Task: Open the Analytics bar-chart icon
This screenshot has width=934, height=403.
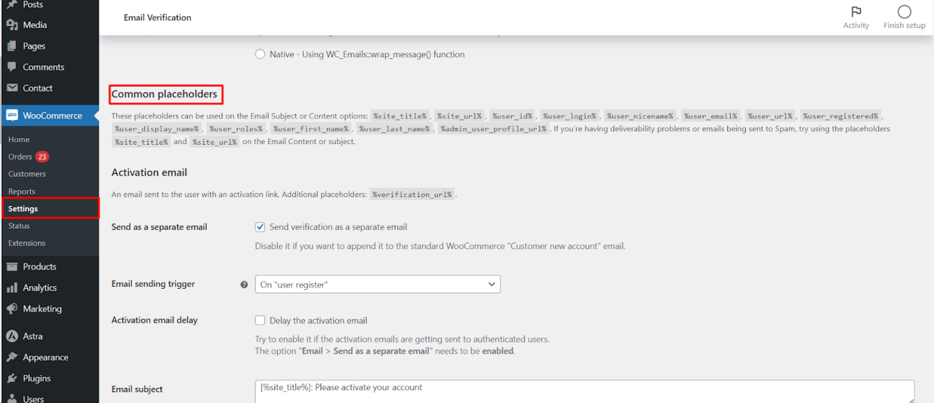Action: pyautogui.click(x=13, y=288)
